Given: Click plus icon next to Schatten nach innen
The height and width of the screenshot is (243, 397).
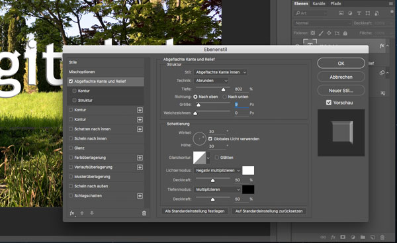Looking at the screenshot, I should pyautogui.click(x=140, y=129).
